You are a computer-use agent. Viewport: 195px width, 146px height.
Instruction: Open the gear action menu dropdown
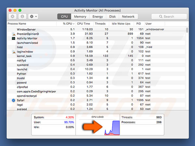click(x=33, y=16)
